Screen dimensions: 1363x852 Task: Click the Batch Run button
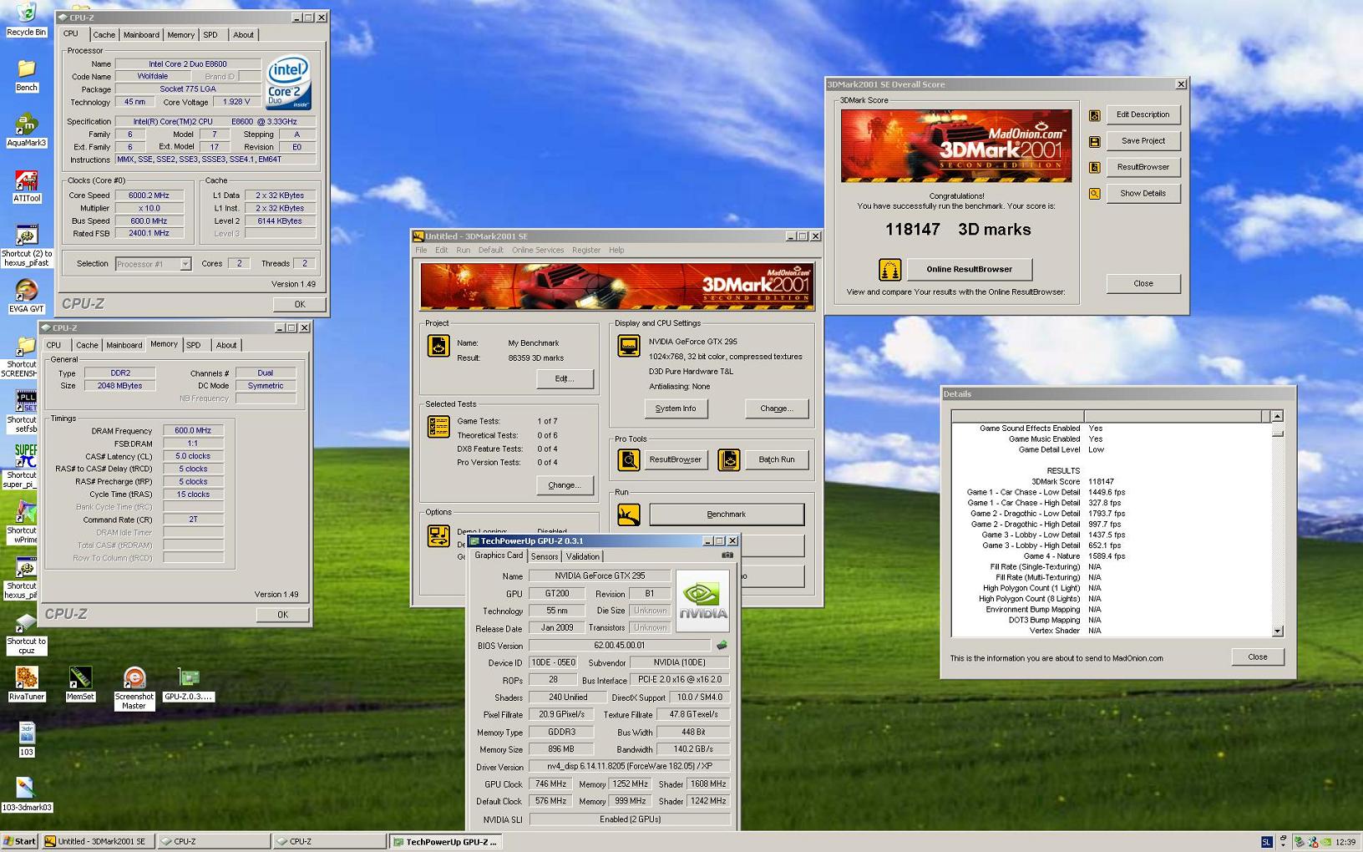777,459
